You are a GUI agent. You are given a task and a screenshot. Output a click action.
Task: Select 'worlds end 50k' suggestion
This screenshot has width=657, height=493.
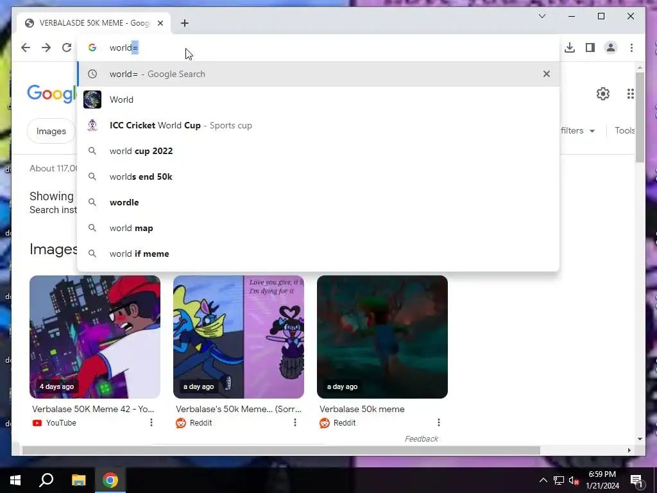click(318, 177)
